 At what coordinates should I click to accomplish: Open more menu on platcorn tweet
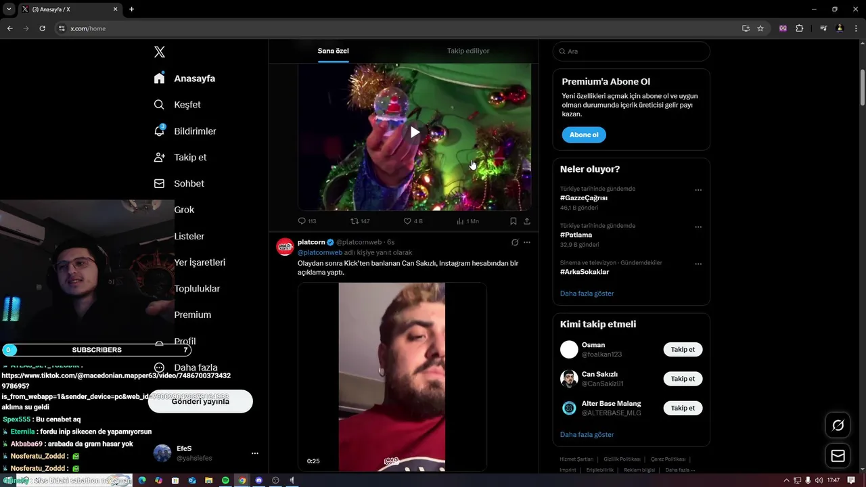coord(527,242)
